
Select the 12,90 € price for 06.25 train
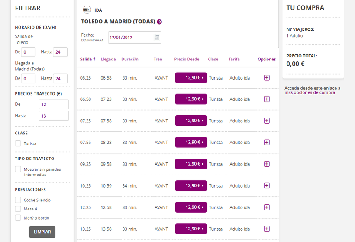coord(191,78)
